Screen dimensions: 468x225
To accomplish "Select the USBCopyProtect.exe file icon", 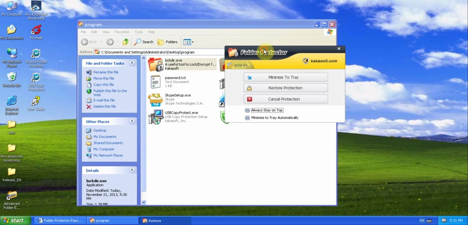I will click(155, 117).
